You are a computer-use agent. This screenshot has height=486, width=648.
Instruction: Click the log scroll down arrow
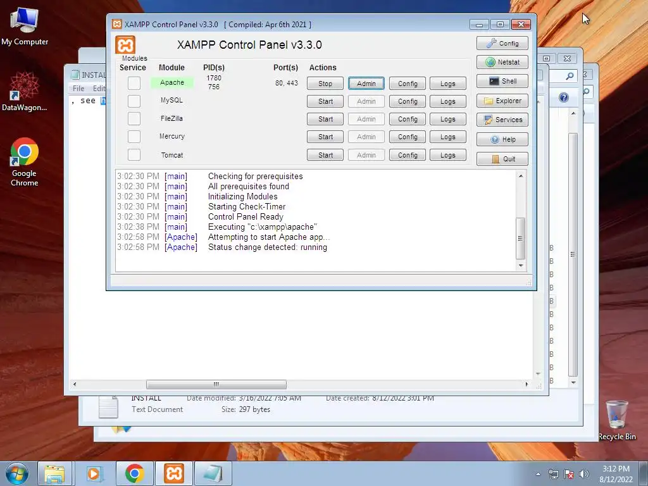(521, 265)
